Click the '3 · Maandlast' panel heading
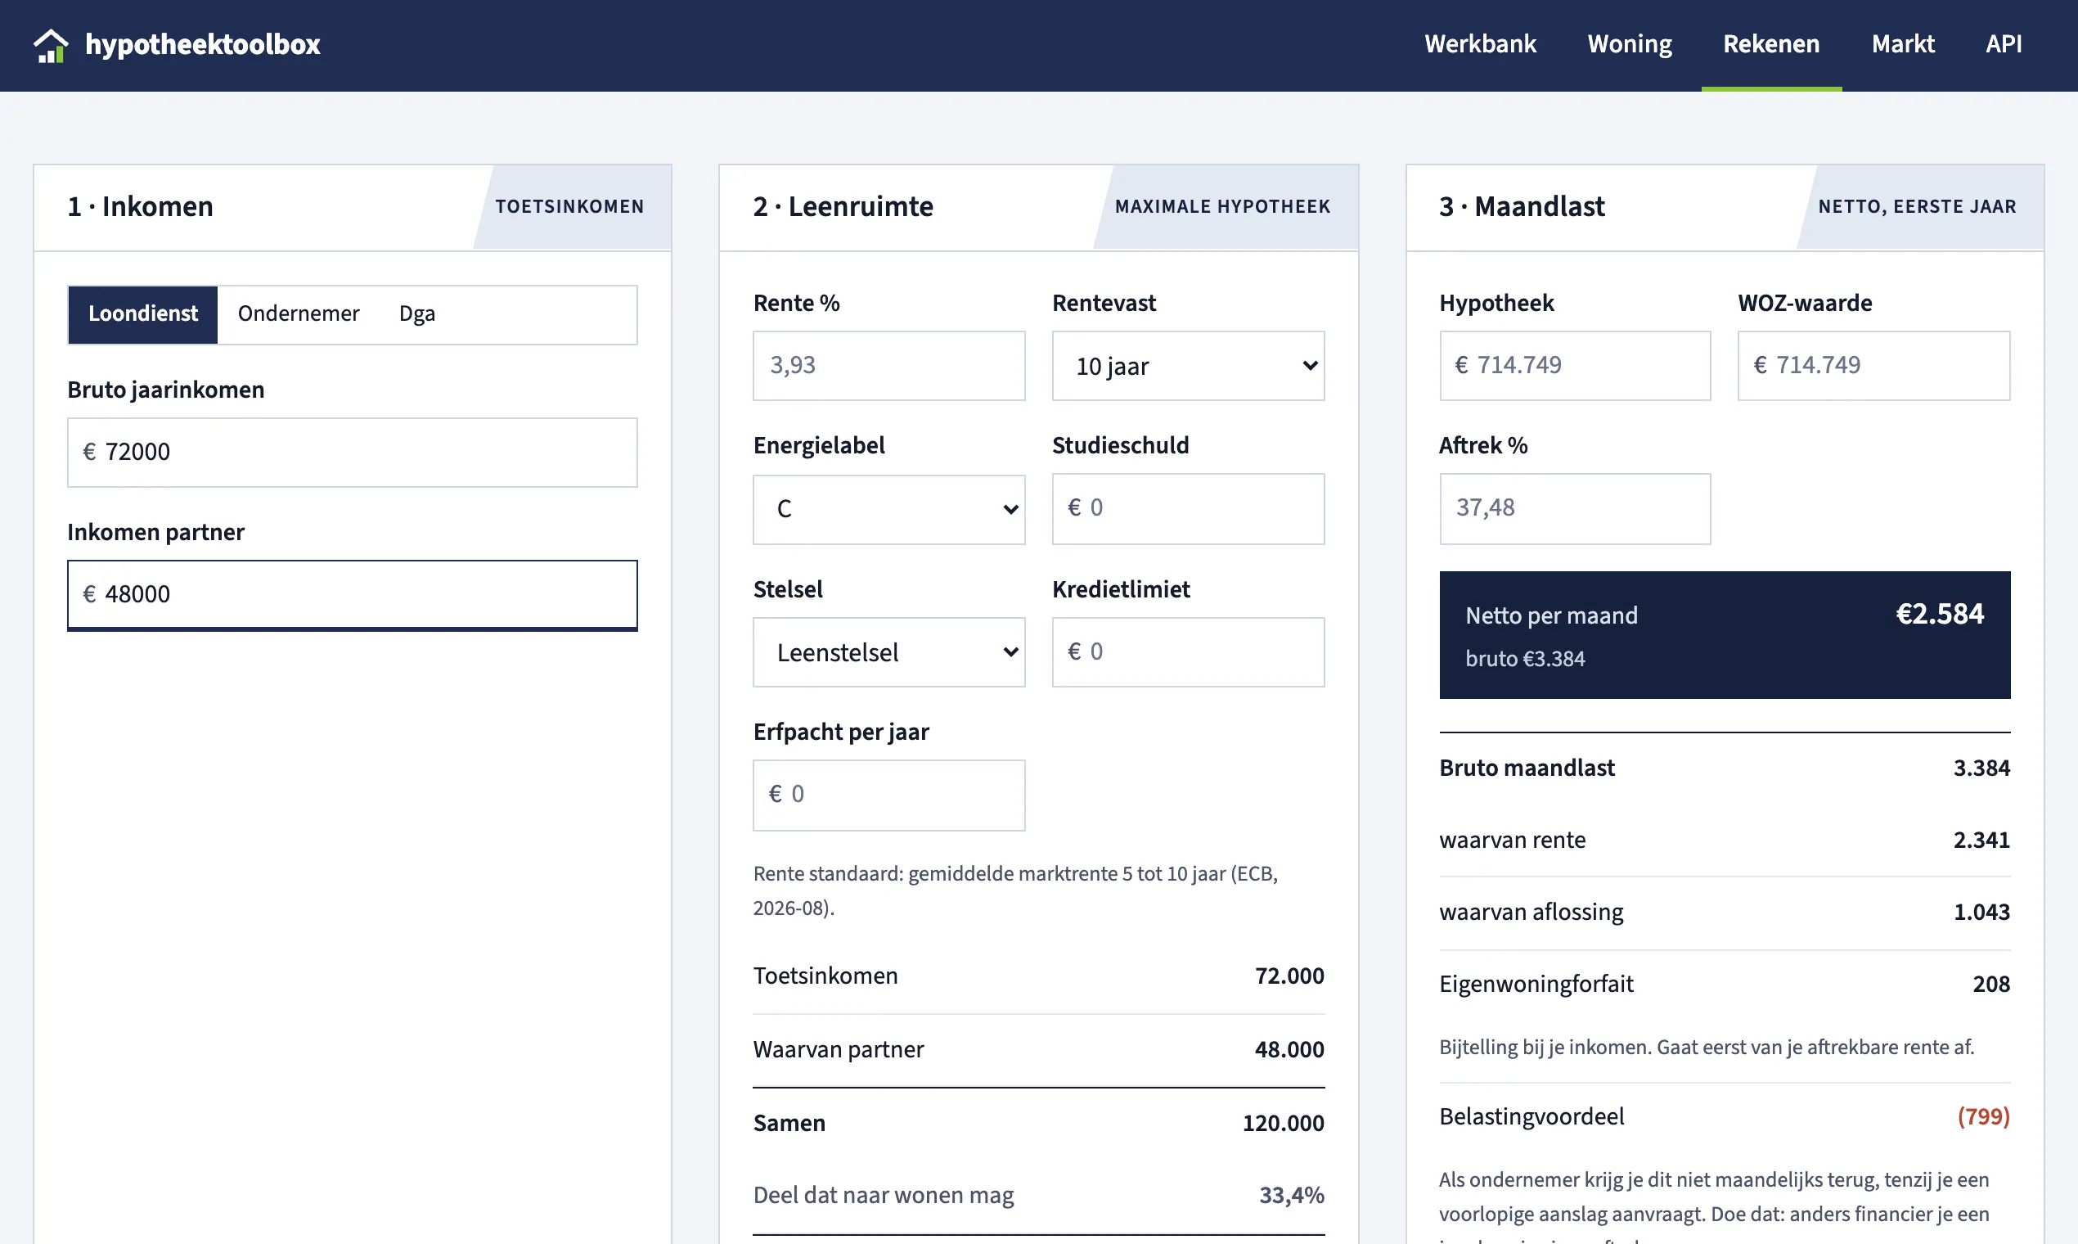This screenshot has width=2078, height=1244. [x=1521, y=206]
